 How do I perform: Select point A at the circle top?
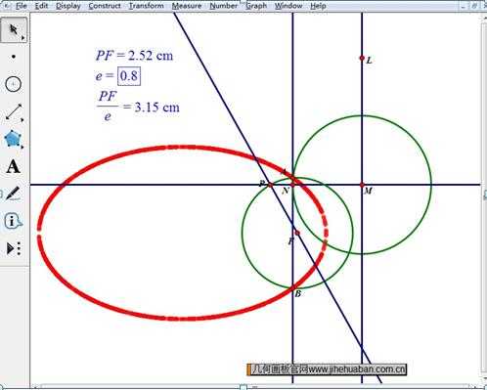pyautogui.click(x=292, y=178)
